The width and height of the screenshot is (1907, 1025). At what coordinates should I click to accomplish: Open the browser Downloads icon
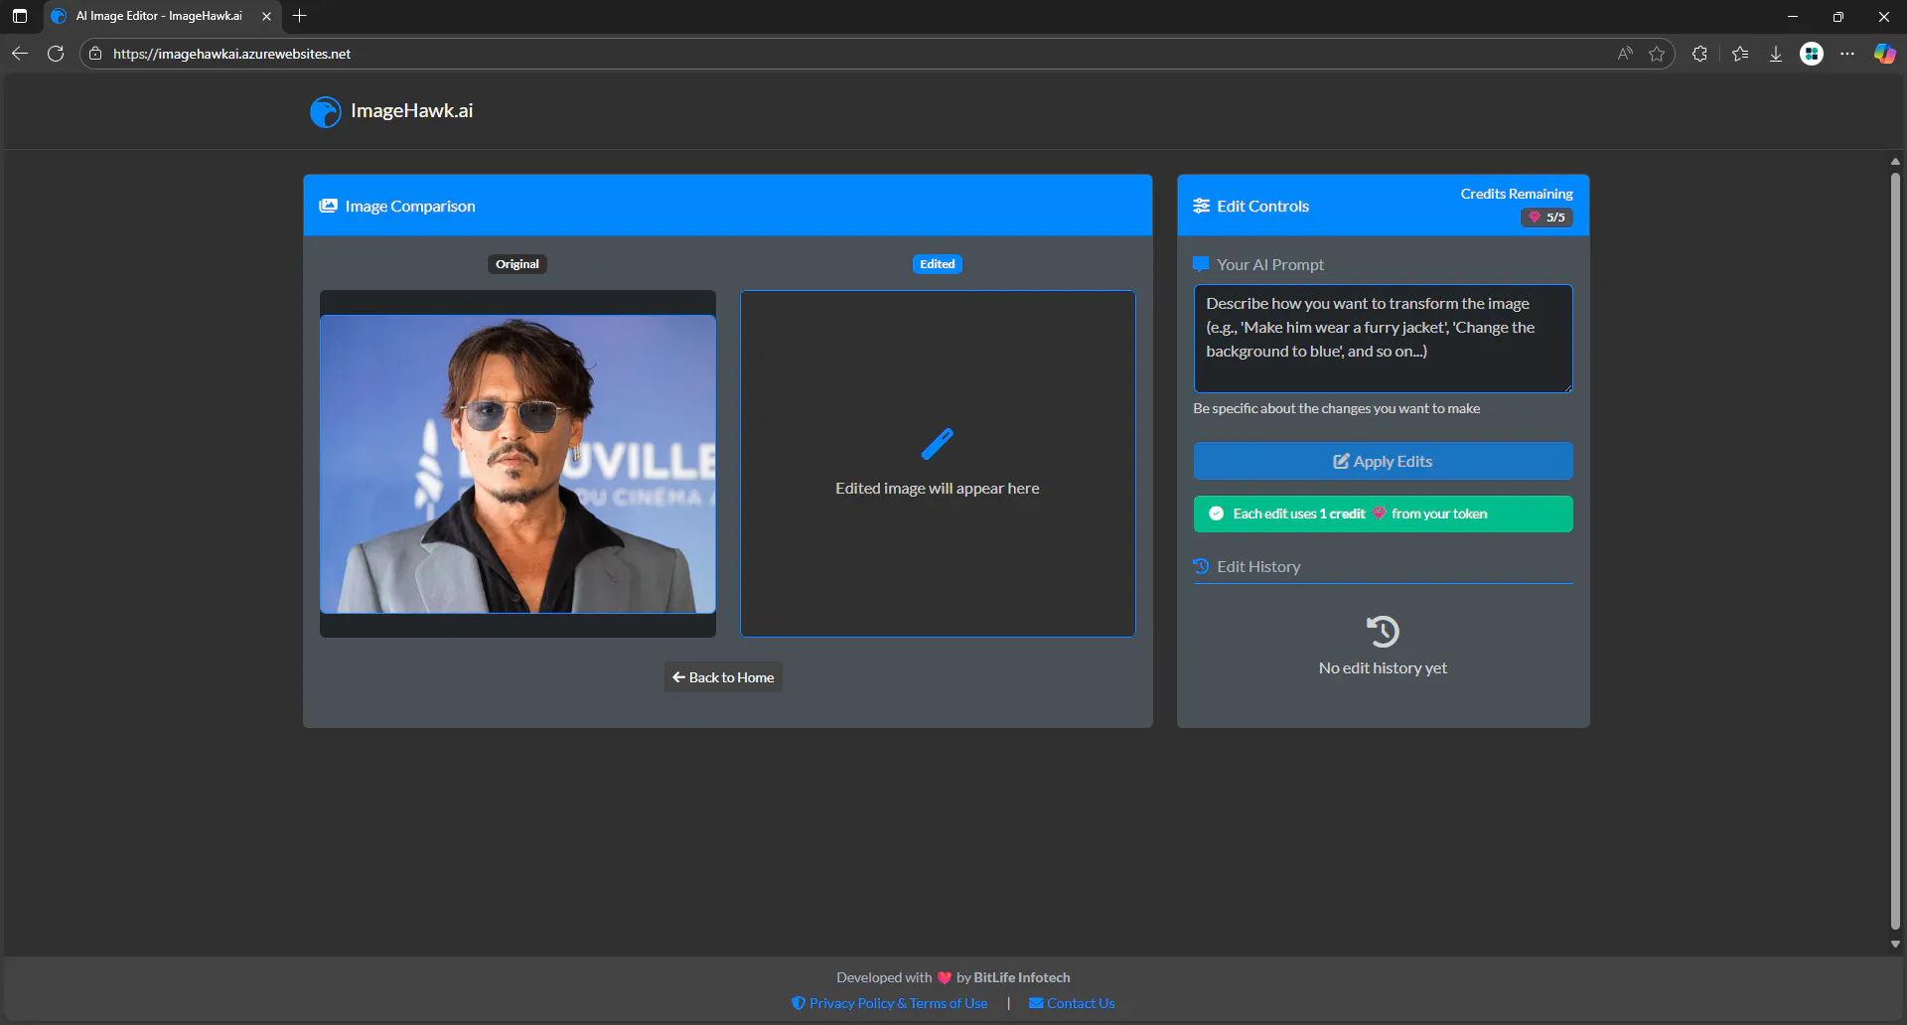click(1776, 54)
